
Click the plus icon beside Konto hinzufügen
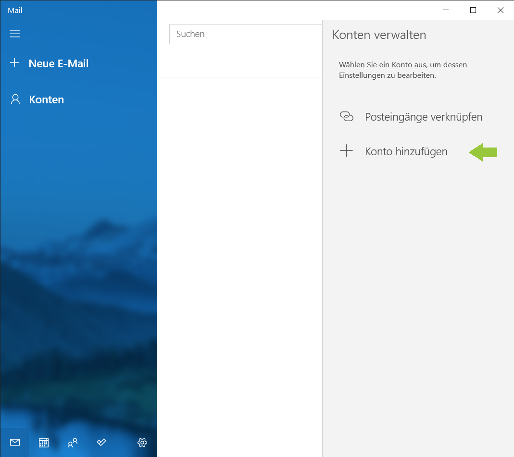(346, 151)
